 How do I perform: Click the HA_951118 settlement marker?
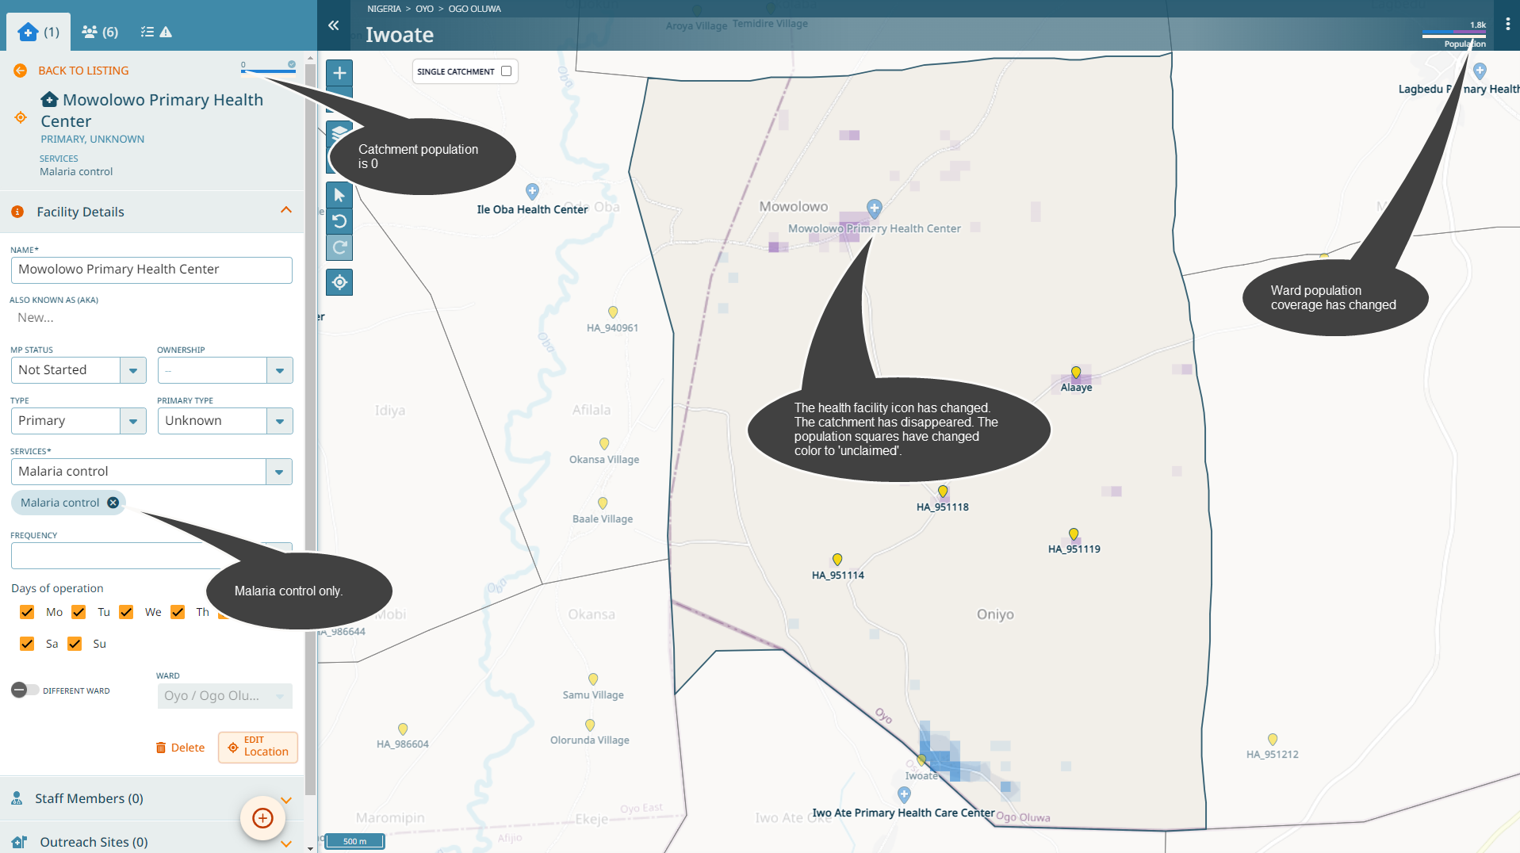943,492
